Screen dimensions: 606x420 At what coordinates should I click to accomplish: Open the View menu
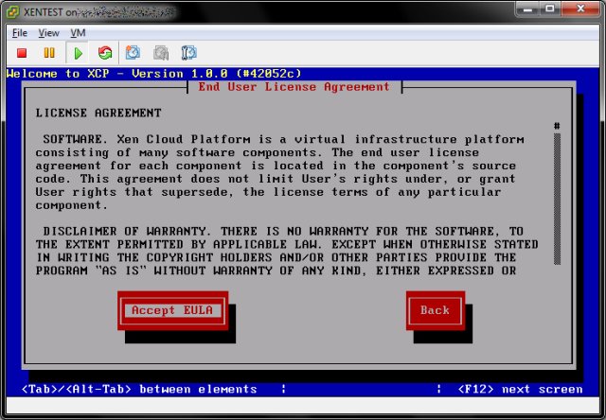(x=48, y=33)
